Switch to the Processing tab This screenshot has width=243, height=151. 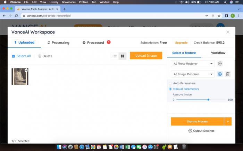tap(58, 43)
